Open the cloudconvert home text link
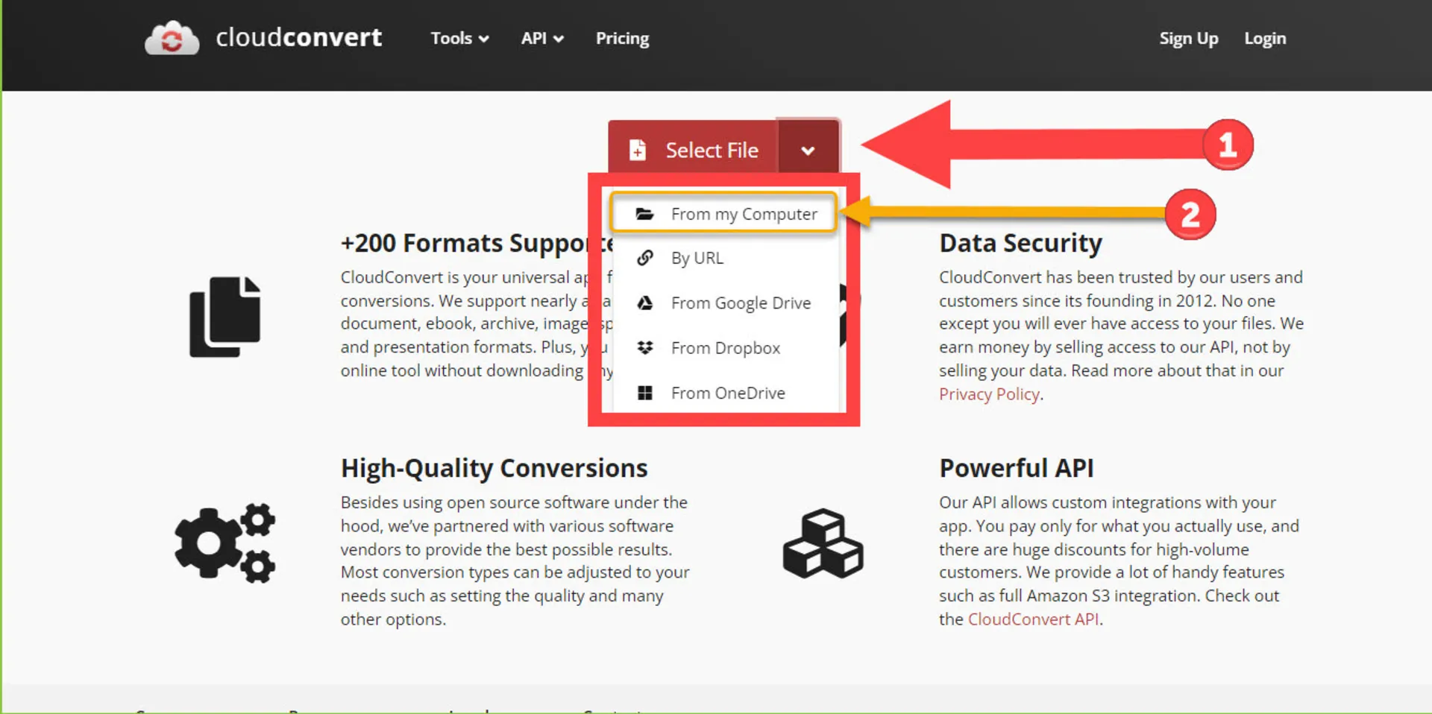The image size is (1432, 714). 298,37
